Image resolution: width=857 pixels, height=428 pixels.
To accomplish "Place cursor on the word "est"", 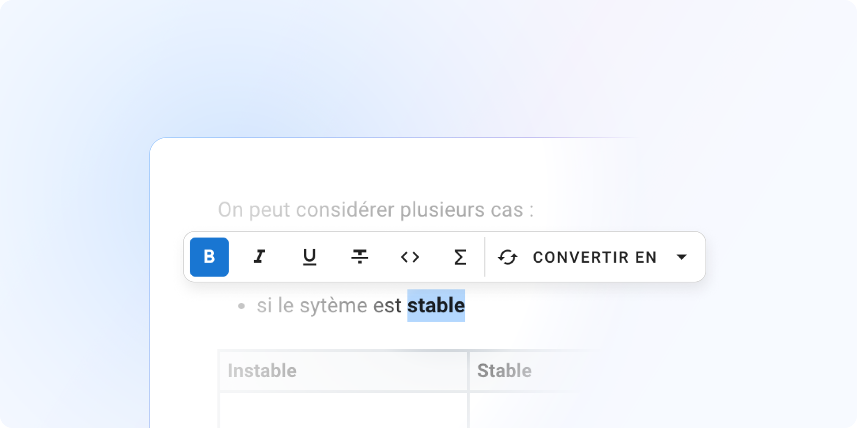I will (387, 305).
